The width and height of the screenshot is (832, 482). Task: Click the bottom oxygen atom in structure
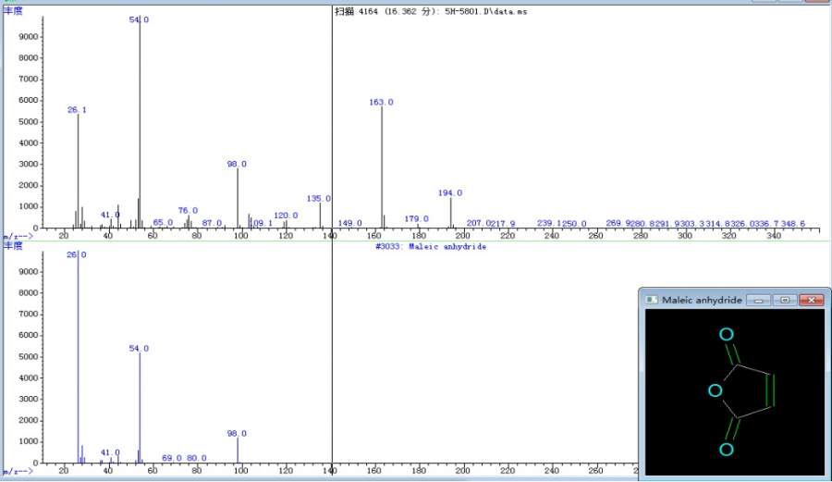coord(727,450)
